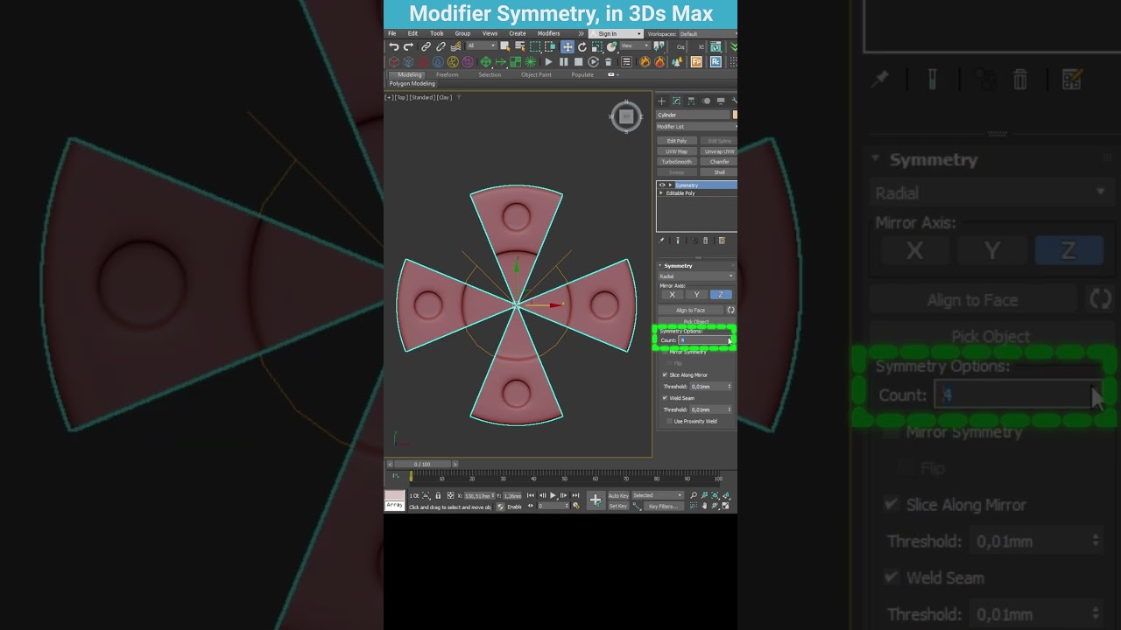Click the Edit Poly modifier button

coord(677,141)
